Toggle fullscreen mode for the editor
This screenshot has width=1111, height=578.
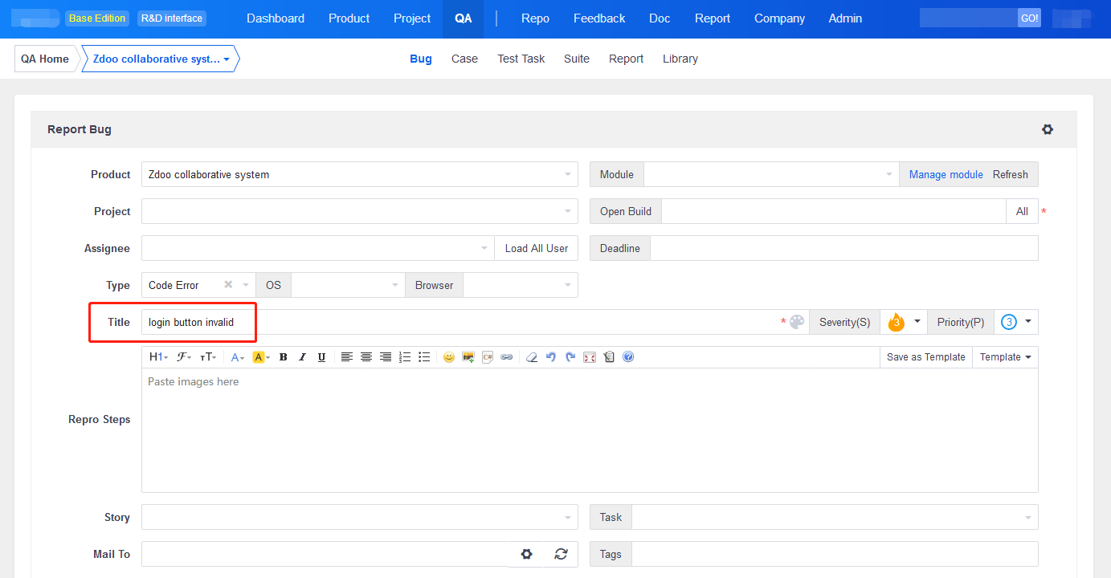point(590,357)
